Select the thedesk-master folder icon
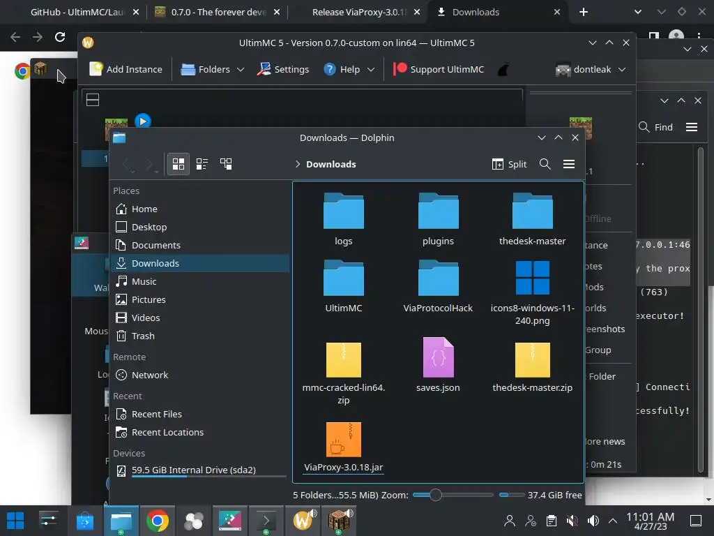Viewport: 714px width, 536px height. 532,211
